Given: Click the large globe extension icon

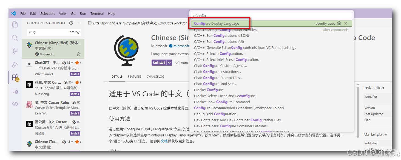Looking at the screenshot, I should 127,50.
